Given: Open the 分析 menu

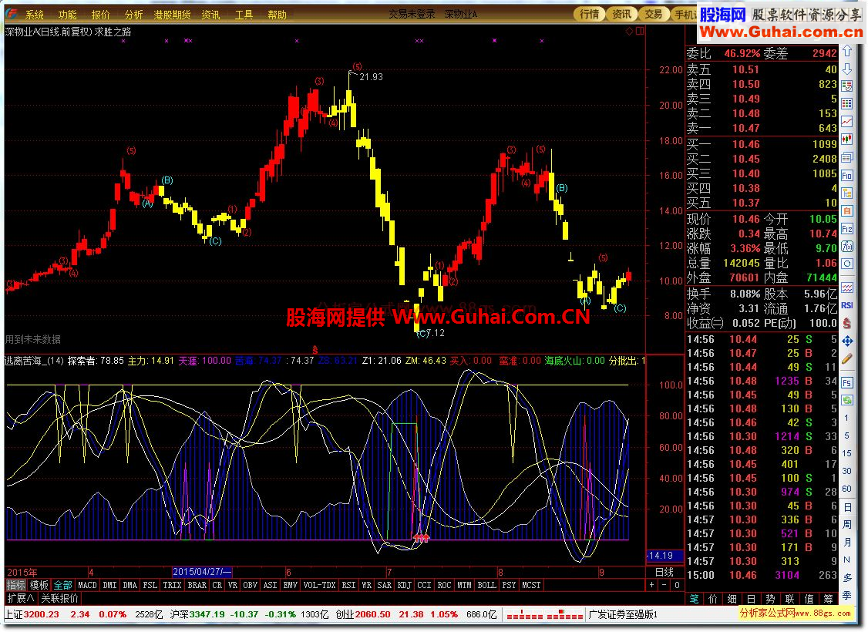Looking at the screenshot, I should pos(133,15).
